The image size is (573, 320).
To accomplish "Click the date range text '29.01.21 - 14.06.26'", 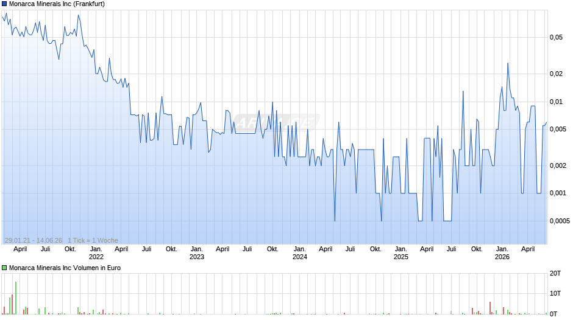I will pyautogui.click(x=34, y=240).
